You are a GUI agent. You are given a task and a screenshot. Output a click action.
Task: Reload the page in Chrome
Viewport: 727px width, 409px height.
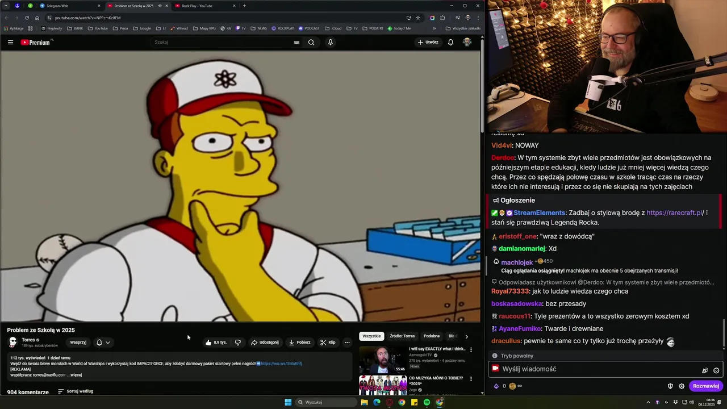tap(26, 18)
